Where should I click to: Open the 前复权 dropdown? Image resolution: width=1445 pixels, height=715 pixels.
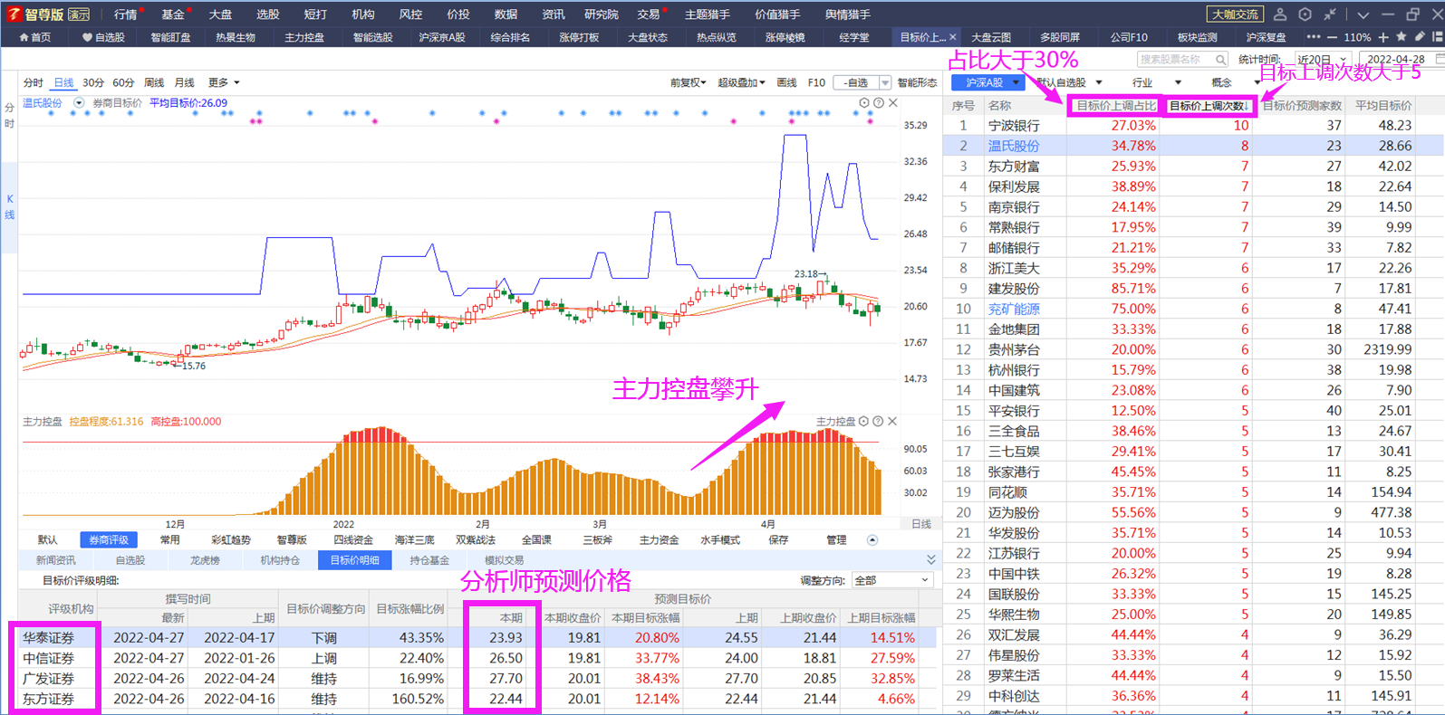tap(688, 82)
